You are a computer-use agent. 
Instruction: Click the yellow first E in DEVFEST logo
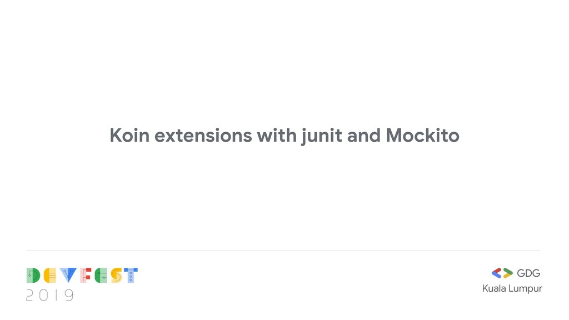click(x=49, y=276)
